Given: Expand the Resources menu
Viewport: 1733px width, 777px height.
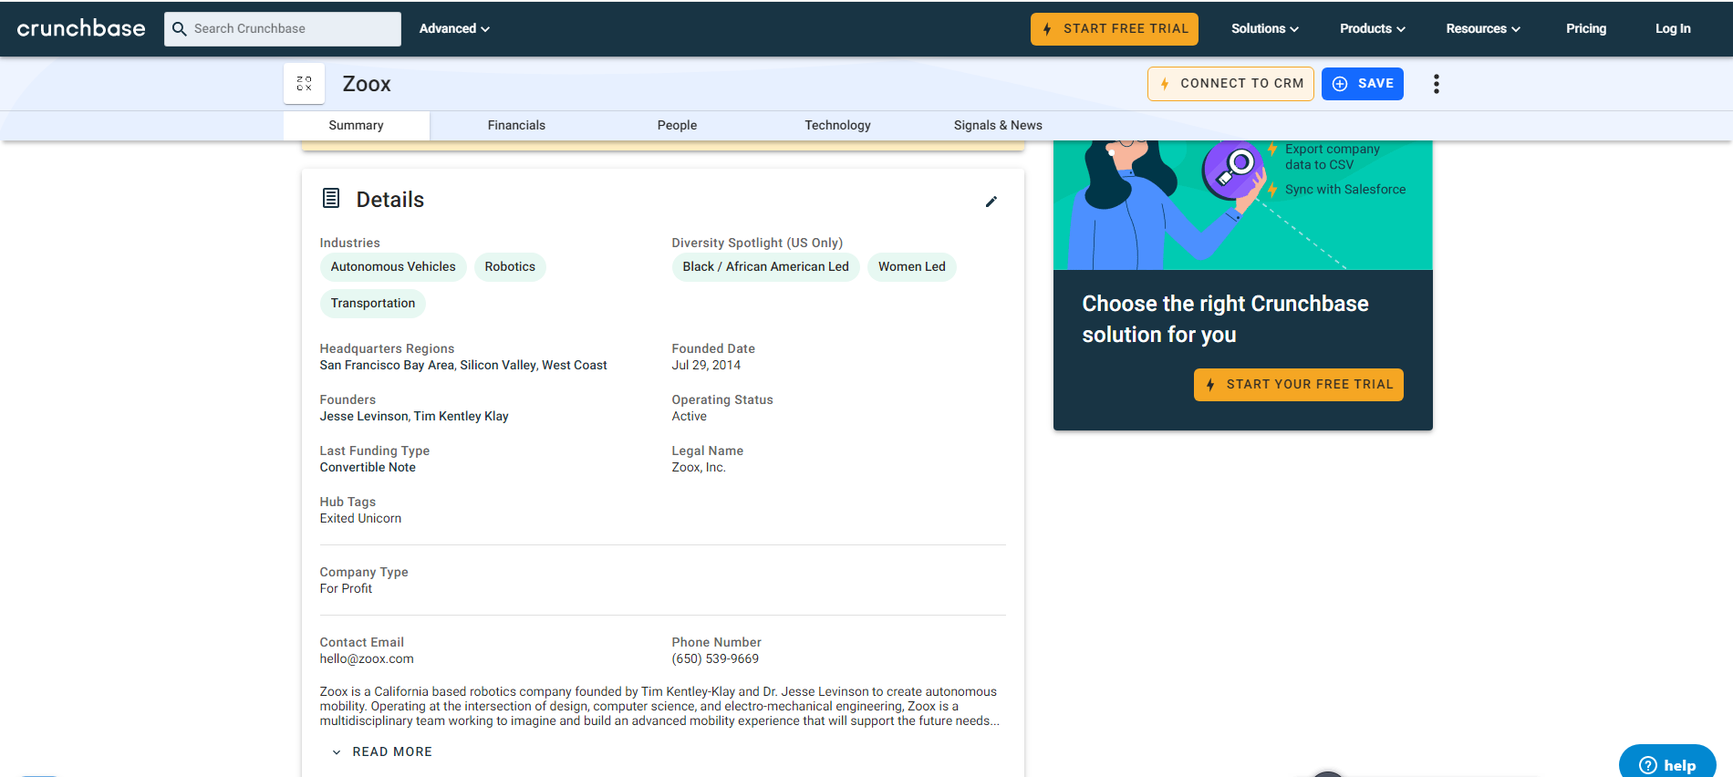Looking at the screenshot, I should (x=1483, y=29).
